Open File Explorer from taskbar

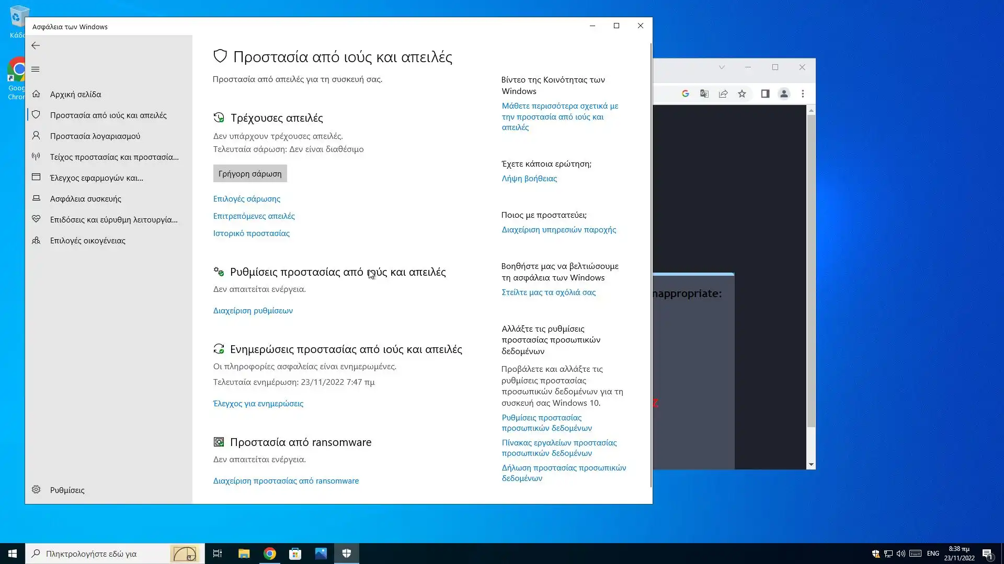244,554
